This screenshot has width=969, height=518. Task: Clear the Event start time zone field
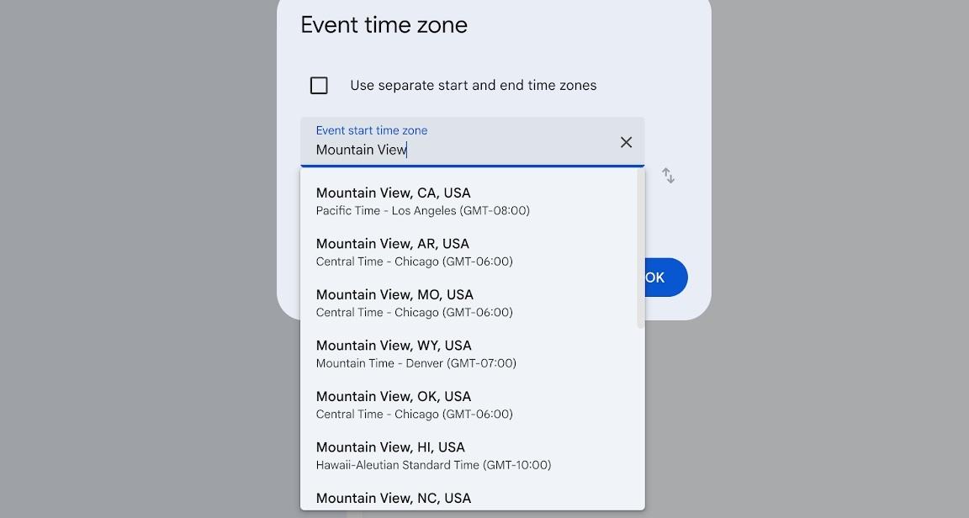tap(626, 142)
